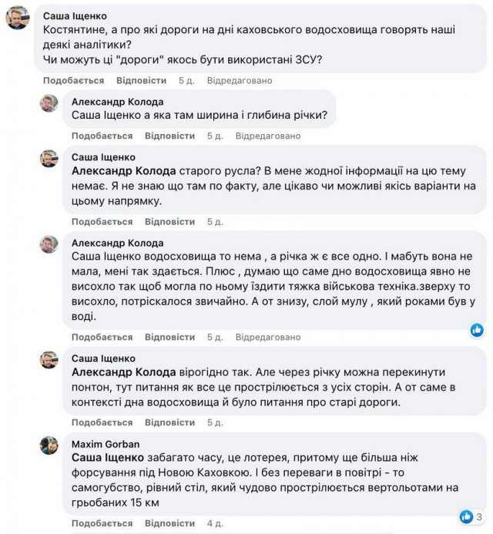Viewport: 493px width, 534px height.
Task: Click Саша Іщенко's avatar beside the pontoon reply
Action: [49, 360]
